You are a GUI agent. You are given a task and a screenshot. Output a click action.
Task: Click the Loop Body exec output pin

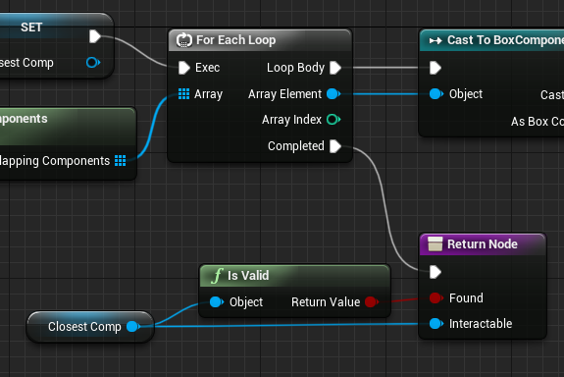[335, 68]
